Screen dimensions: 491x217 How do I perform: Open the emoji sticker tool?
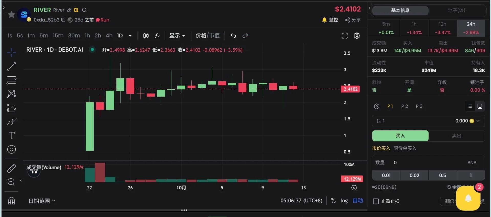pos(12,149)
